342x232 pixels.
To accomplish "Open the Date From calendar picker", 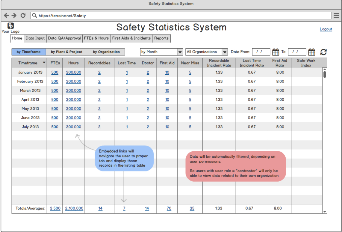I will (x=276, y=52).
